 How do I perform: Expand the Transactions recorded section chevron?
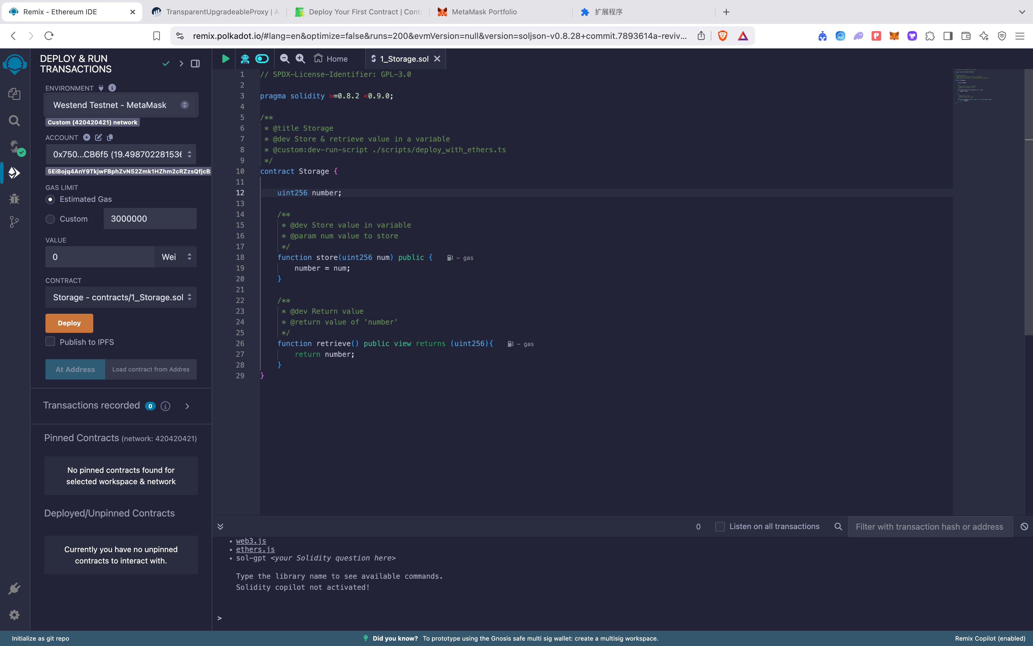click(187, 406)
